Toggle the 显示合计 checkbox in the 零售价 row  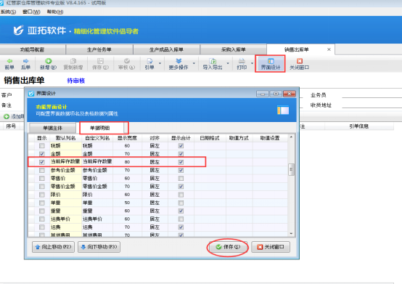pyautogui.click(x=181, y=178)
